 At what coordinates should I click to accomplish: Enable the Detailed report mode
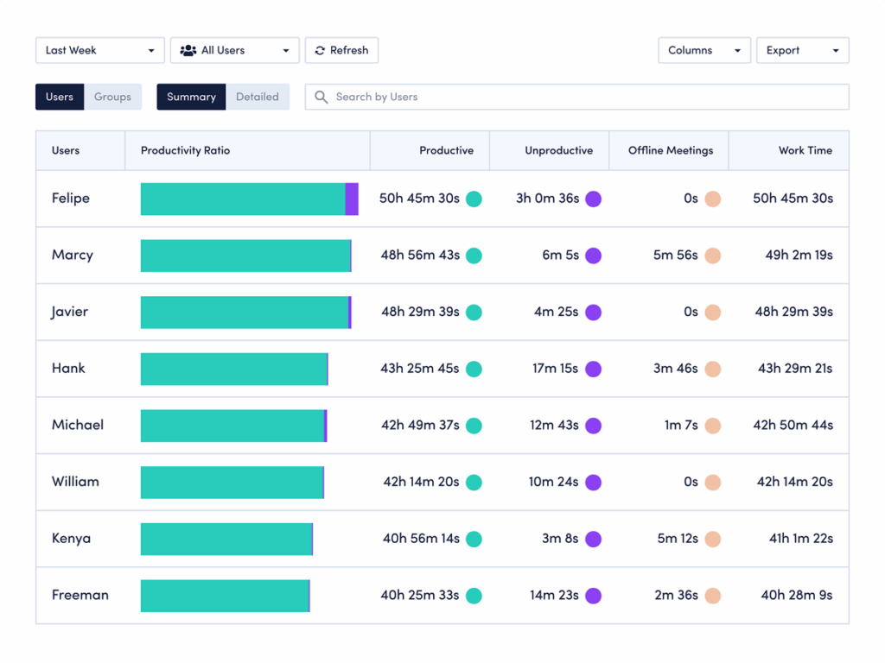[258, 97]
